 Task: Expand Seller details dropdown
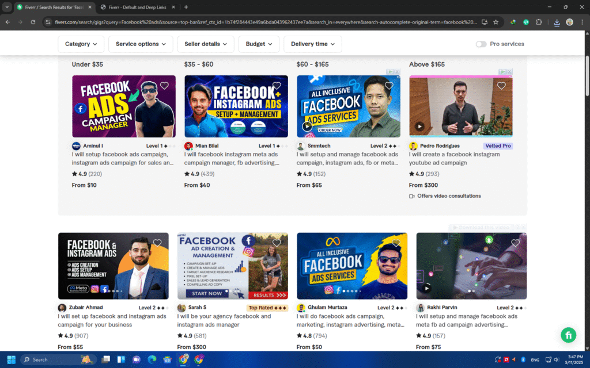206,44
